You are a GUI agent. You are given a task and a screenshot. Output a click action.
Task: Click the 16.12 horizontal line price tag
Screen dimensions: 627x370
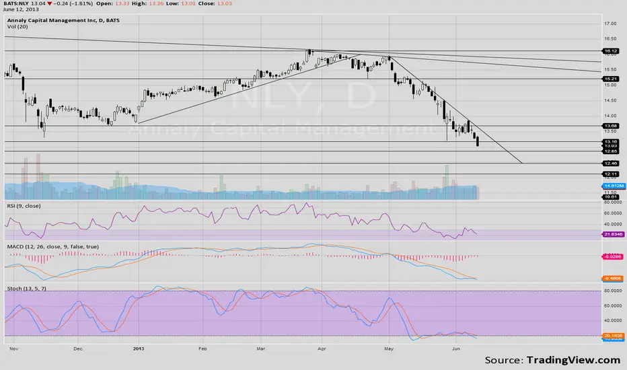coord(611,51)
